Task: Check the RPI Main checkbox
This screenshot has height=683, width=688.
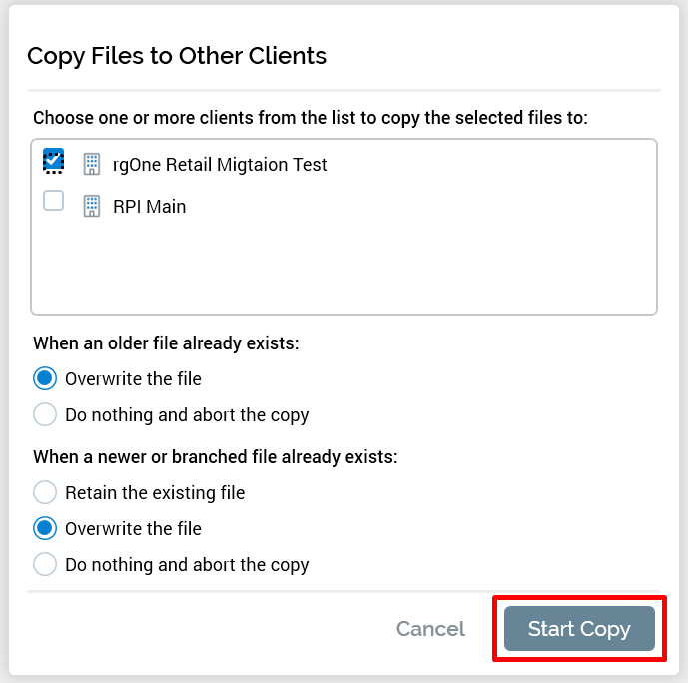Action: click(x=54, y=202)
